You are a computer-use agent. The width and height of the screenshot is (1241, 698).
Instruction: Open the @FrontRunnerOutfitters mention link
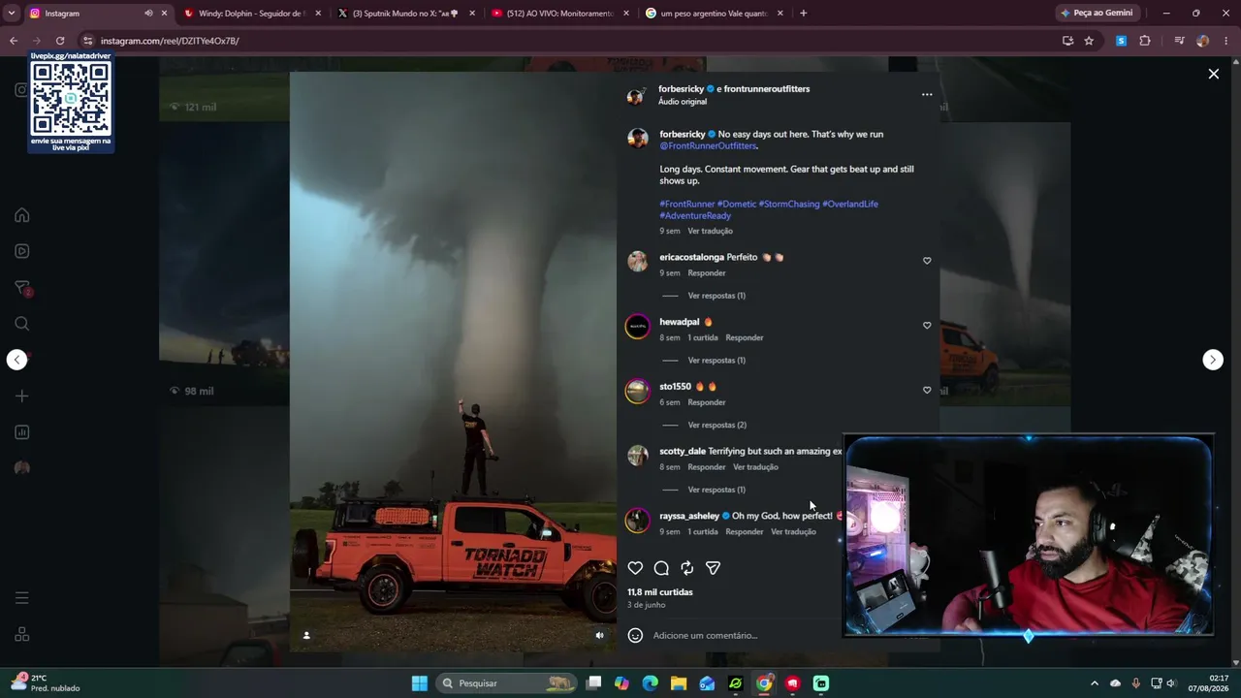pos(708,146)
